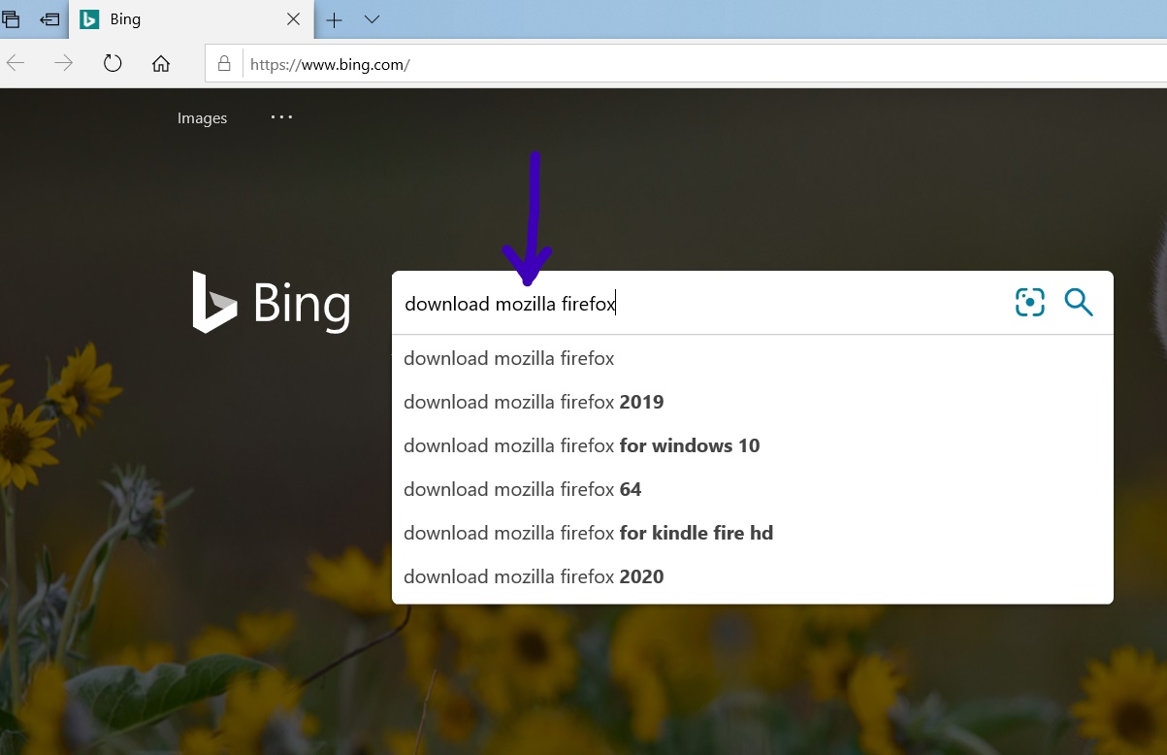Screen dimensions: 1167x755
Task: Open Bing Images link
Action: click(x=202, y=118)
